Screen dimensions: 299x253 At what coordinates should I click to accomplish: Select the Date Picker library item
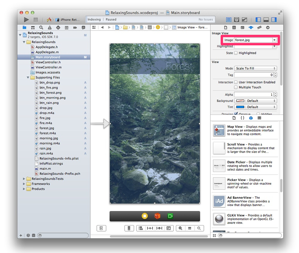click(x=245, y=166)
